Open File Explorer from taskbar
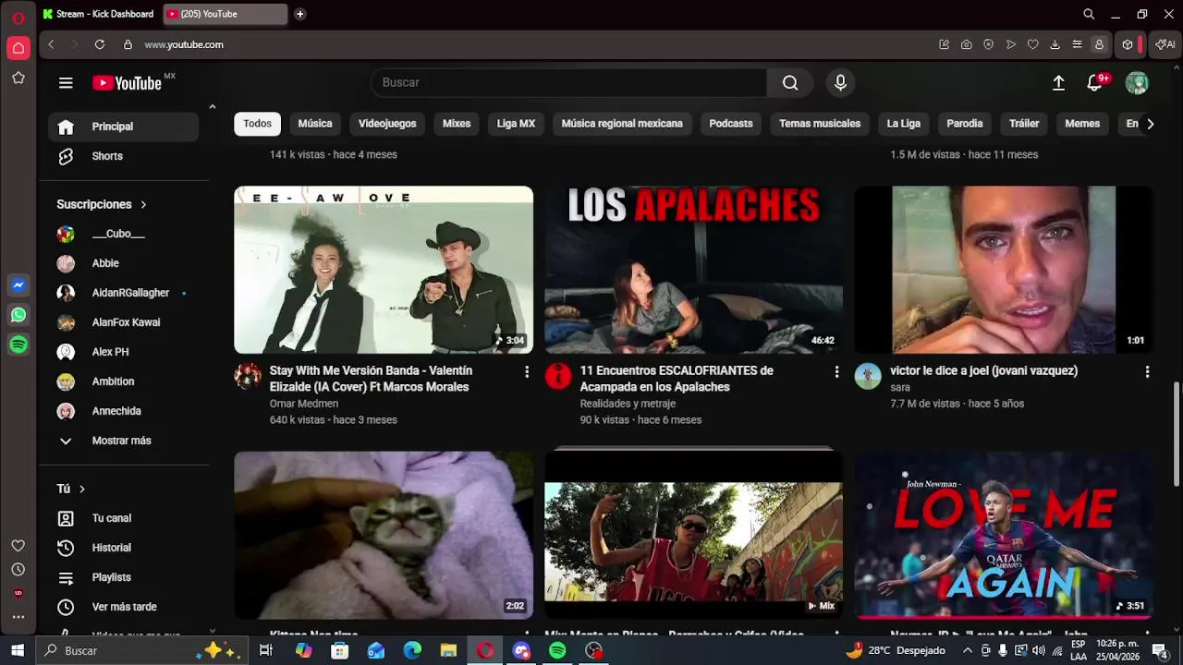This screenshot has width=1183, height=665. [448, 650]
